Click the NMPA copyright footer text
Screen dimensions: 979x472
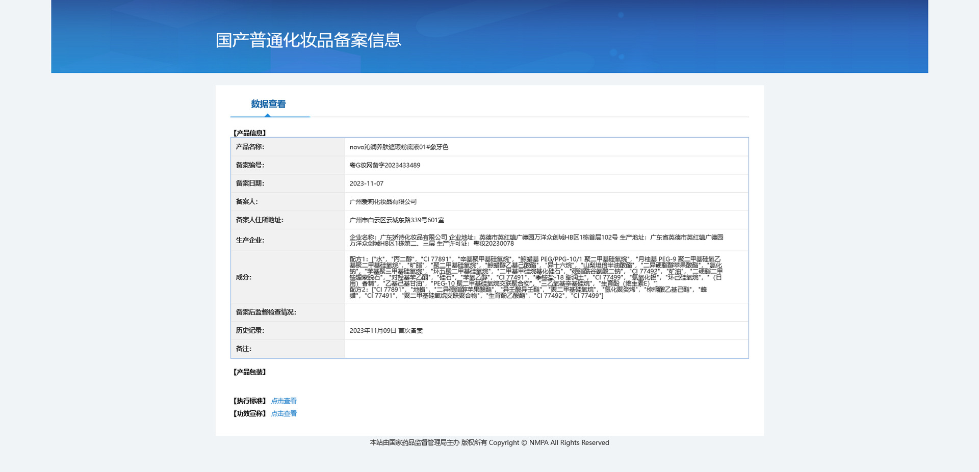pyautogui.click(x=489, y=442)
